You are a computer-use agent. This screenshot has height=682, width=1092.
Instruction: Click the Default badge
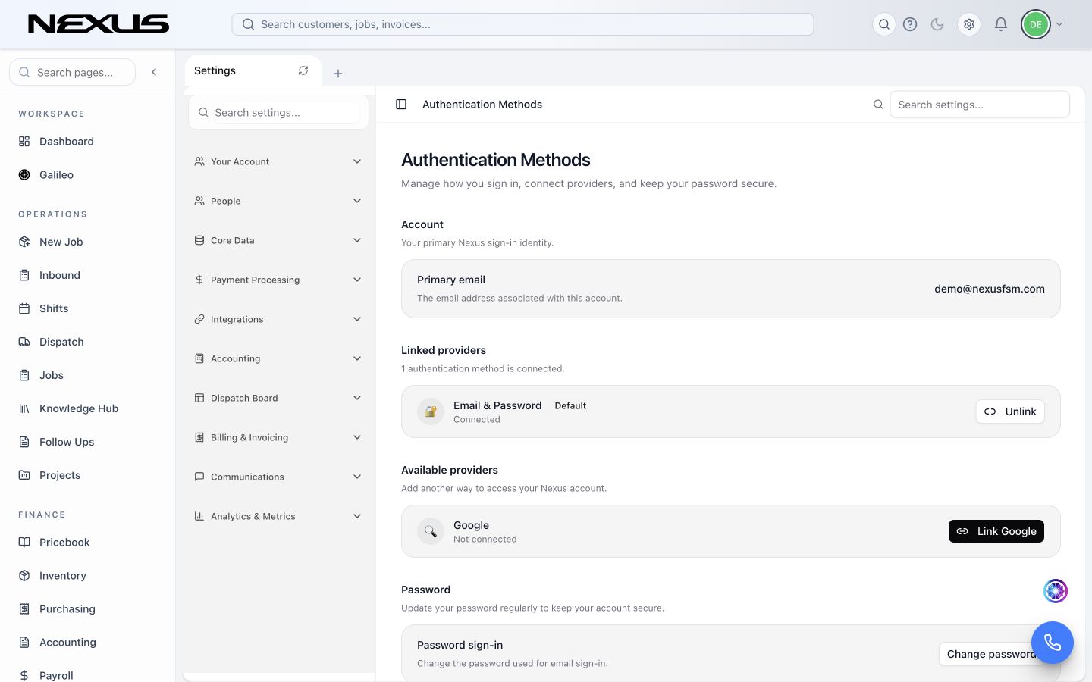[x=570, y=406]
